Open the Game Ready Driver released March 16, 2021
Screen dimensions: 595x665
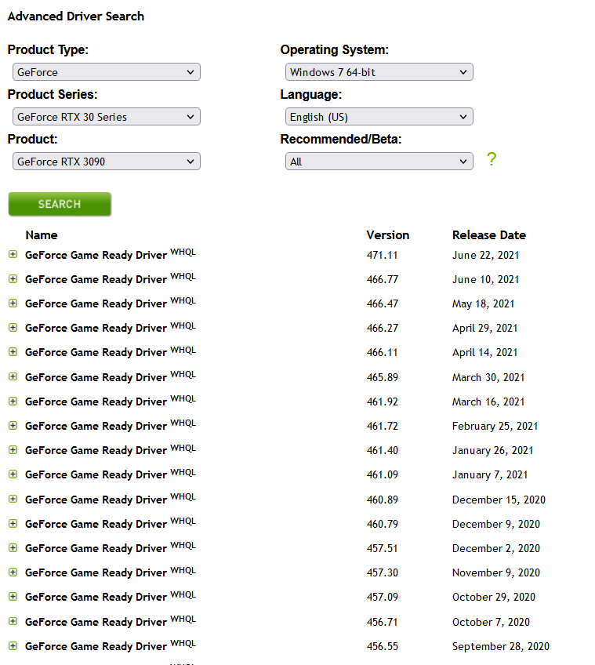coord(96,402)
